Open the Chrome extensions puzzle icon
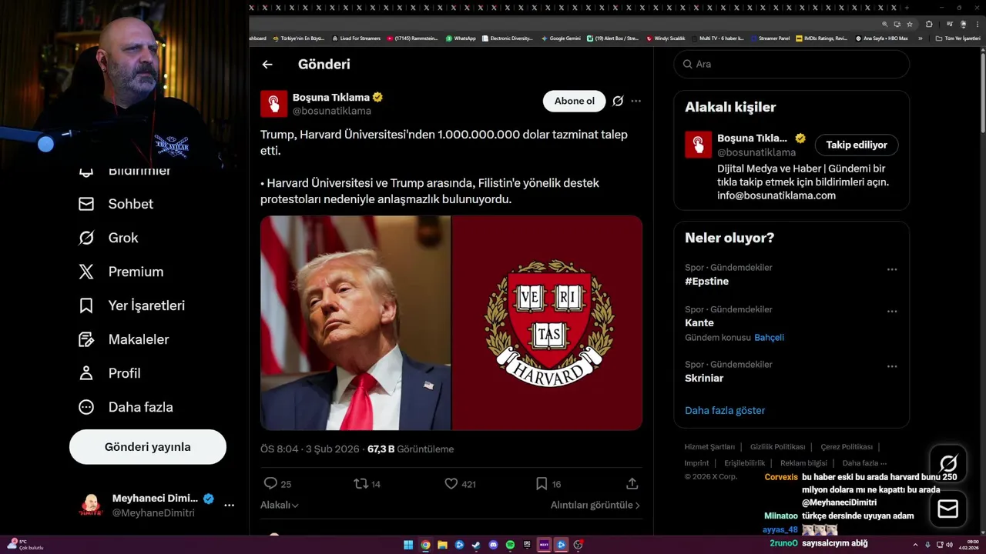This screenshot has width=986, height=554. (x=929, y=24)
